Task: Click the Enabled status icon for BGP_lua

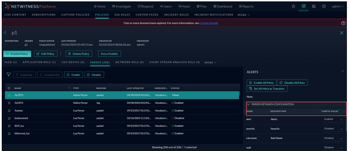Action: (172, 126)
